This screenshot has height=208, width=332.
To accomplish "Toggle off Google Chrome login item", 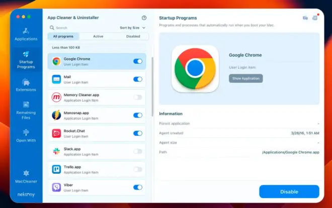I will click(137, 61).
